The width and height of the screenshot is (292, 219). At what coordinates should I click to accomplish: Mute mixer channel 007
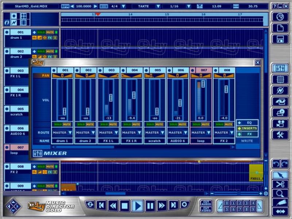[x=205, y=124]
